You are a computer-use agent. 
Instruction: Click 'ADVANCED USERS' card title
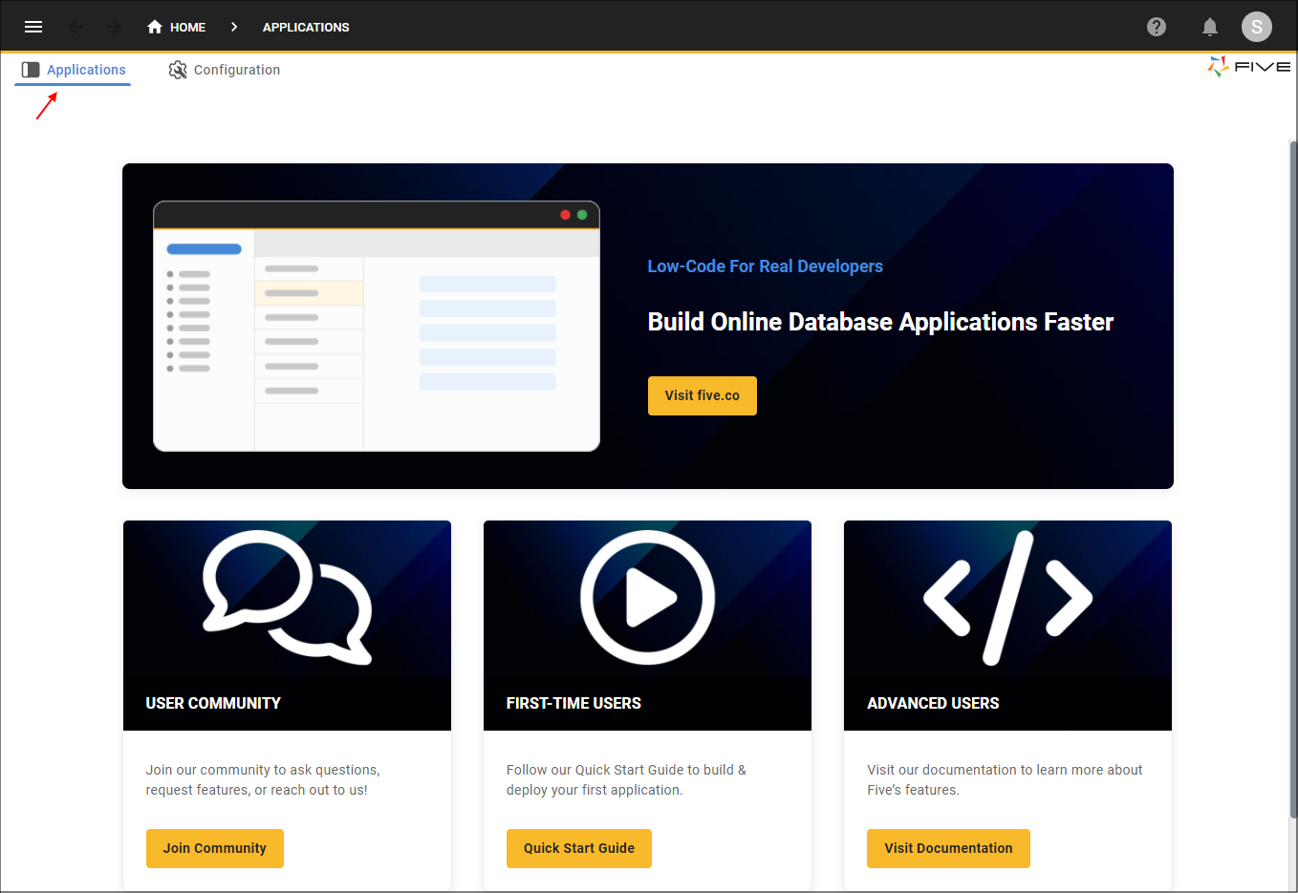[x=933, y=703]
